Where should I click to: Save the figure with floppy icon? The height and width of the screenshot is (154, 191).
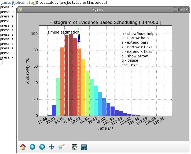(84, 147)
